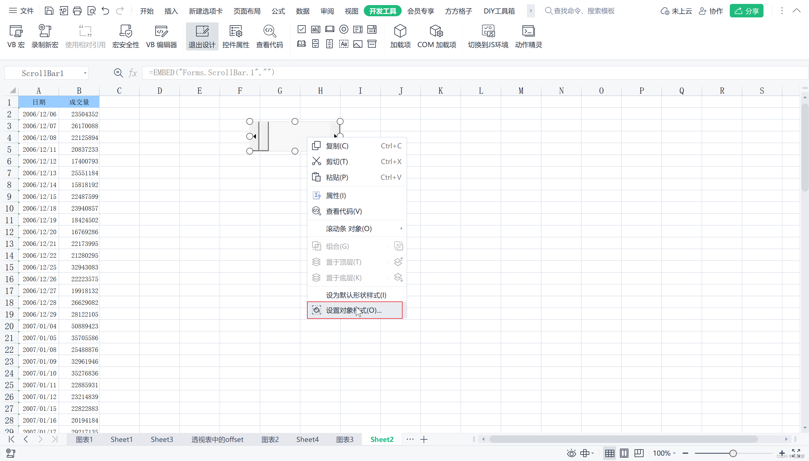Open 控件属性 control properties

tap(236, 36)
